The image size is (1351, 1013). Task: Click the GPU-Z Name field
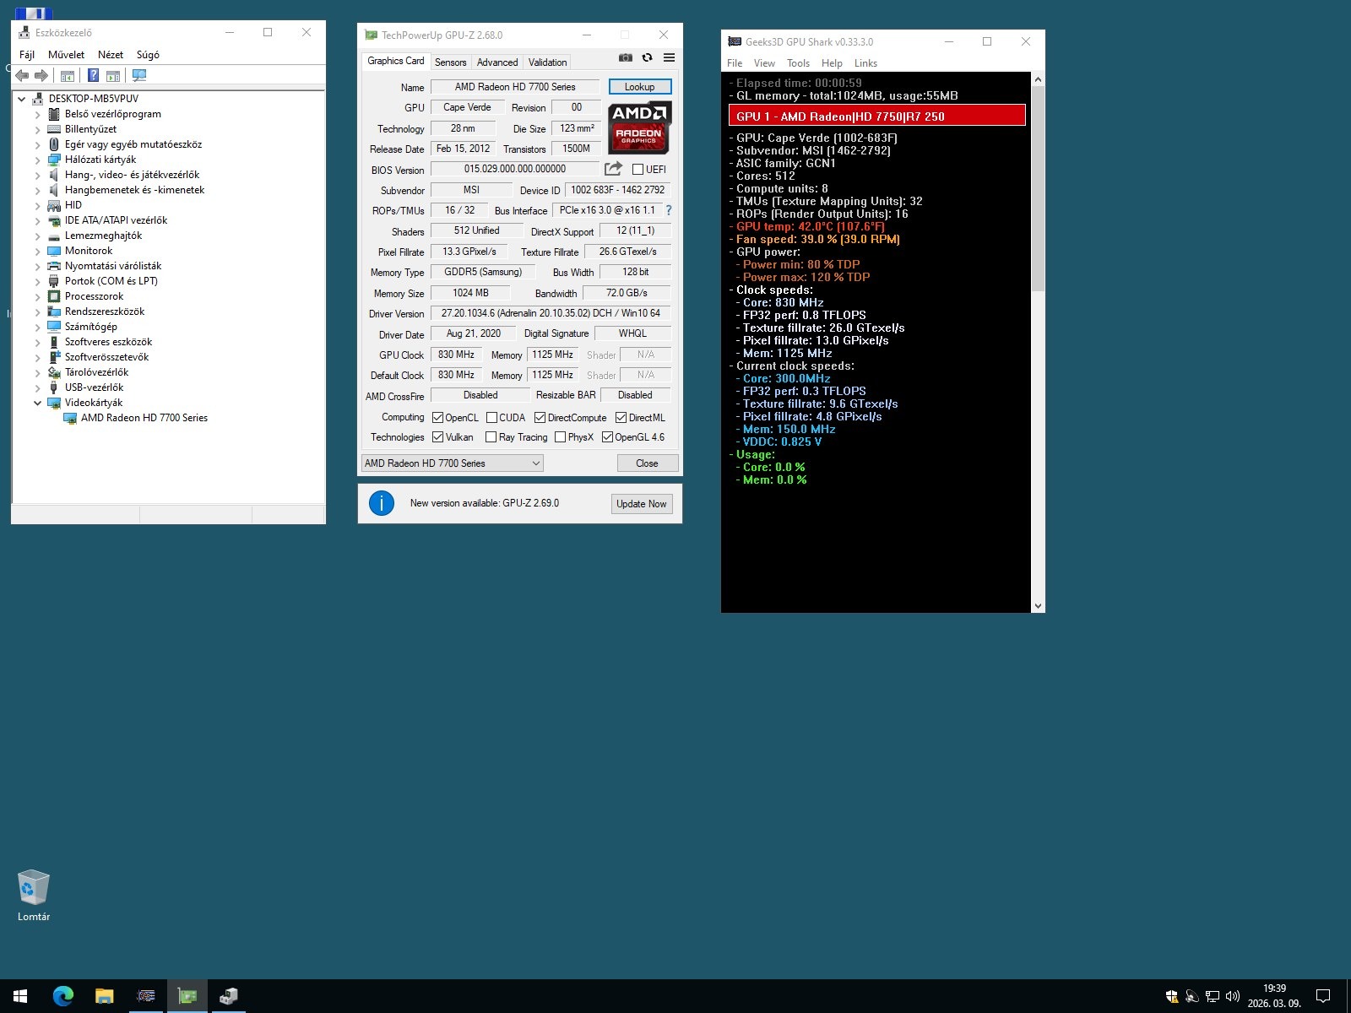pos(515,87)
